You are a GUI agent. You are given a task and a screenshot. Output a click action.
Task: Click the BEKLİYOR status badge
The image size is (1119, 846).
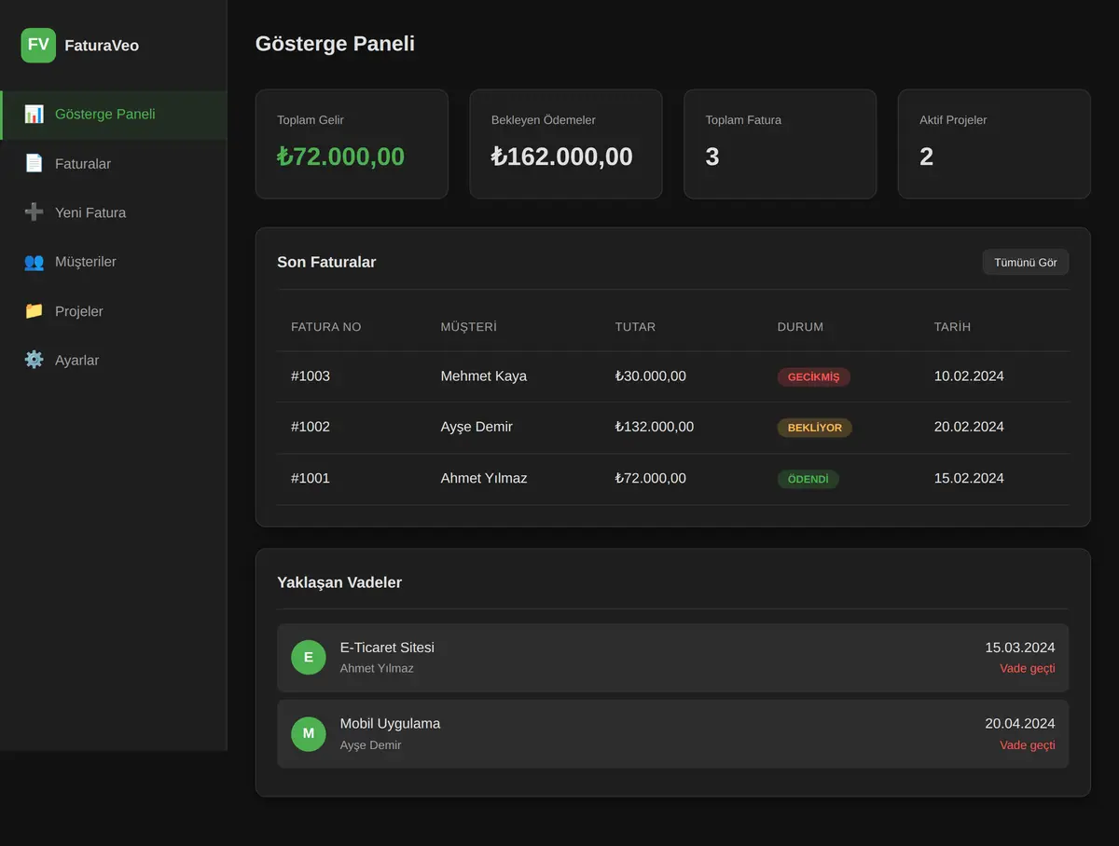[814, 428]
